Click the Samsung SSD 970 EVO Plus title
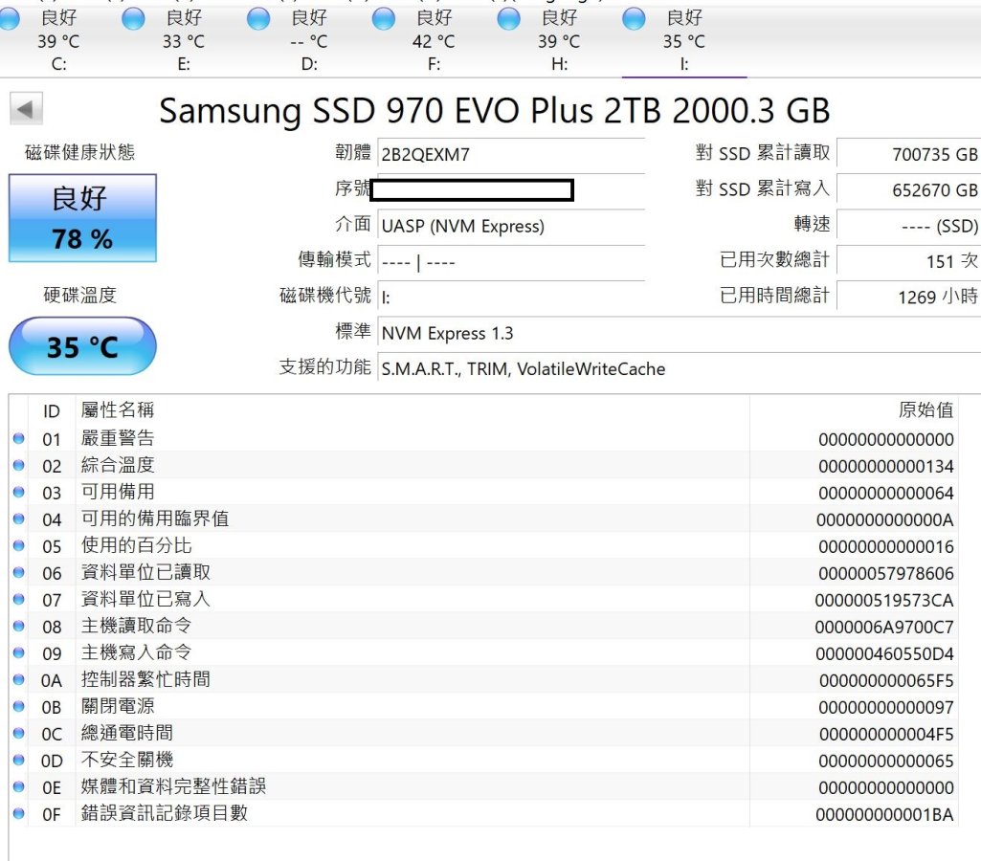The image size is (981, 861). point(494,111)
